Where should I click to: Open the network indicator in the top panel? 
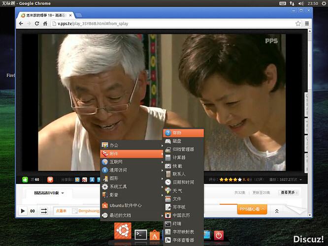(292, 3)
